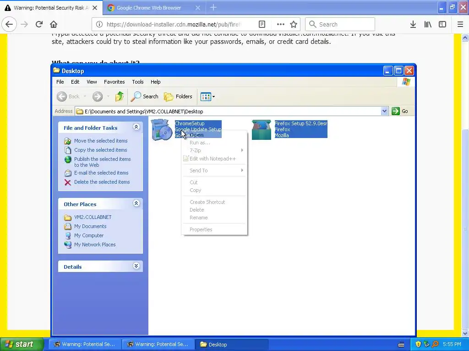Open Explorer View menu

[x=92, y=82]
